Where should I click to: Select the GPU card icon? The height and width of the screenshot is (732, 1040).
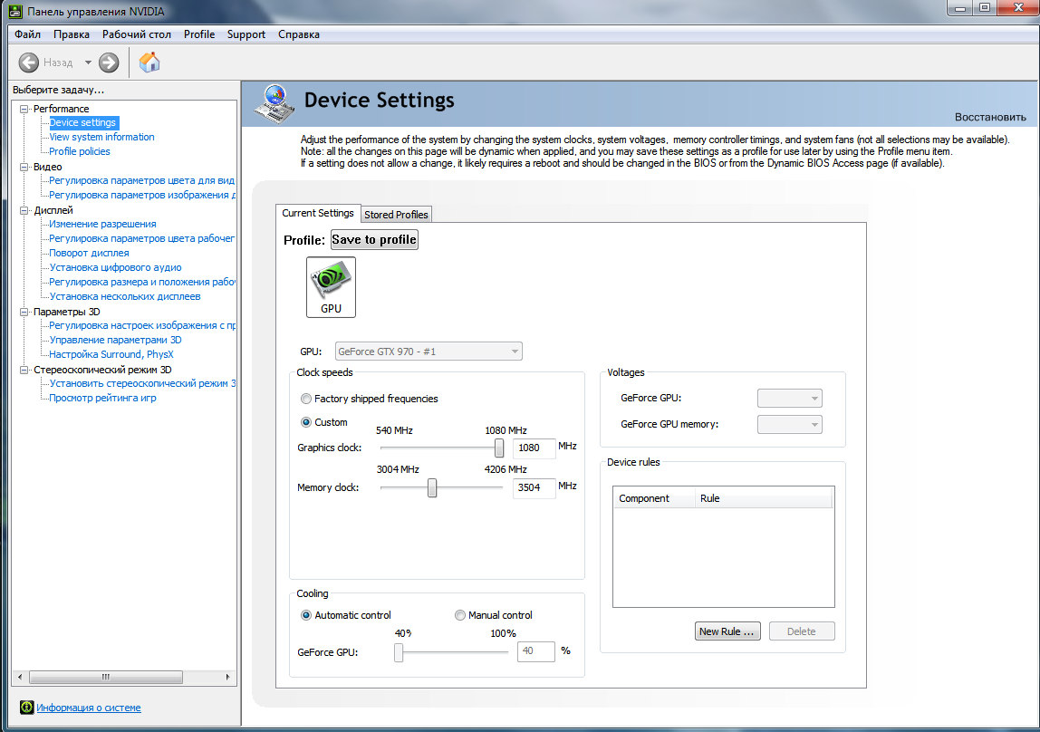[331, 287]
